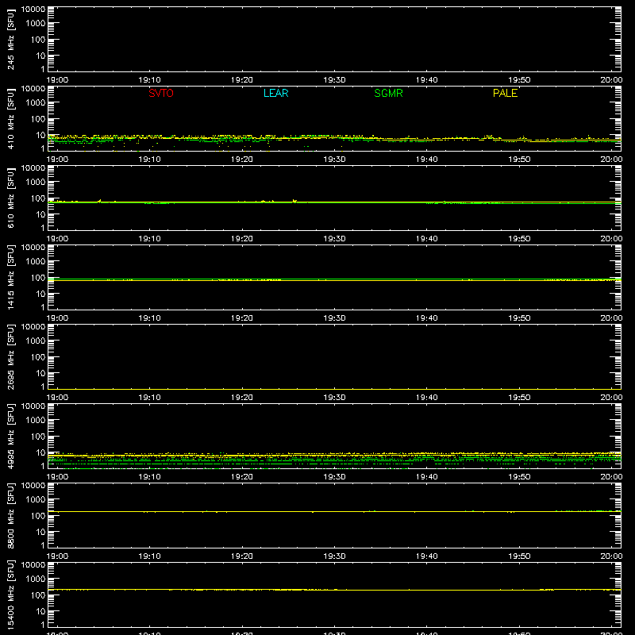Click the 10000 y-axis label of 245 MHz panel
This screenshot has width=635, height=635.
tap(33, 10)
